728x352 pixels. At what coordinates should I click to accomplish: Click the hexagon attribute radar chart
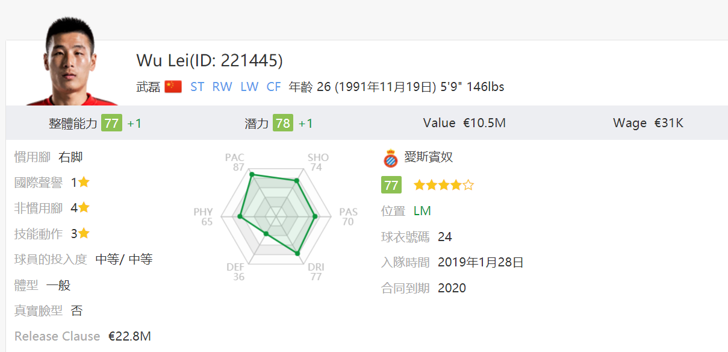click(x=276, y=215)
